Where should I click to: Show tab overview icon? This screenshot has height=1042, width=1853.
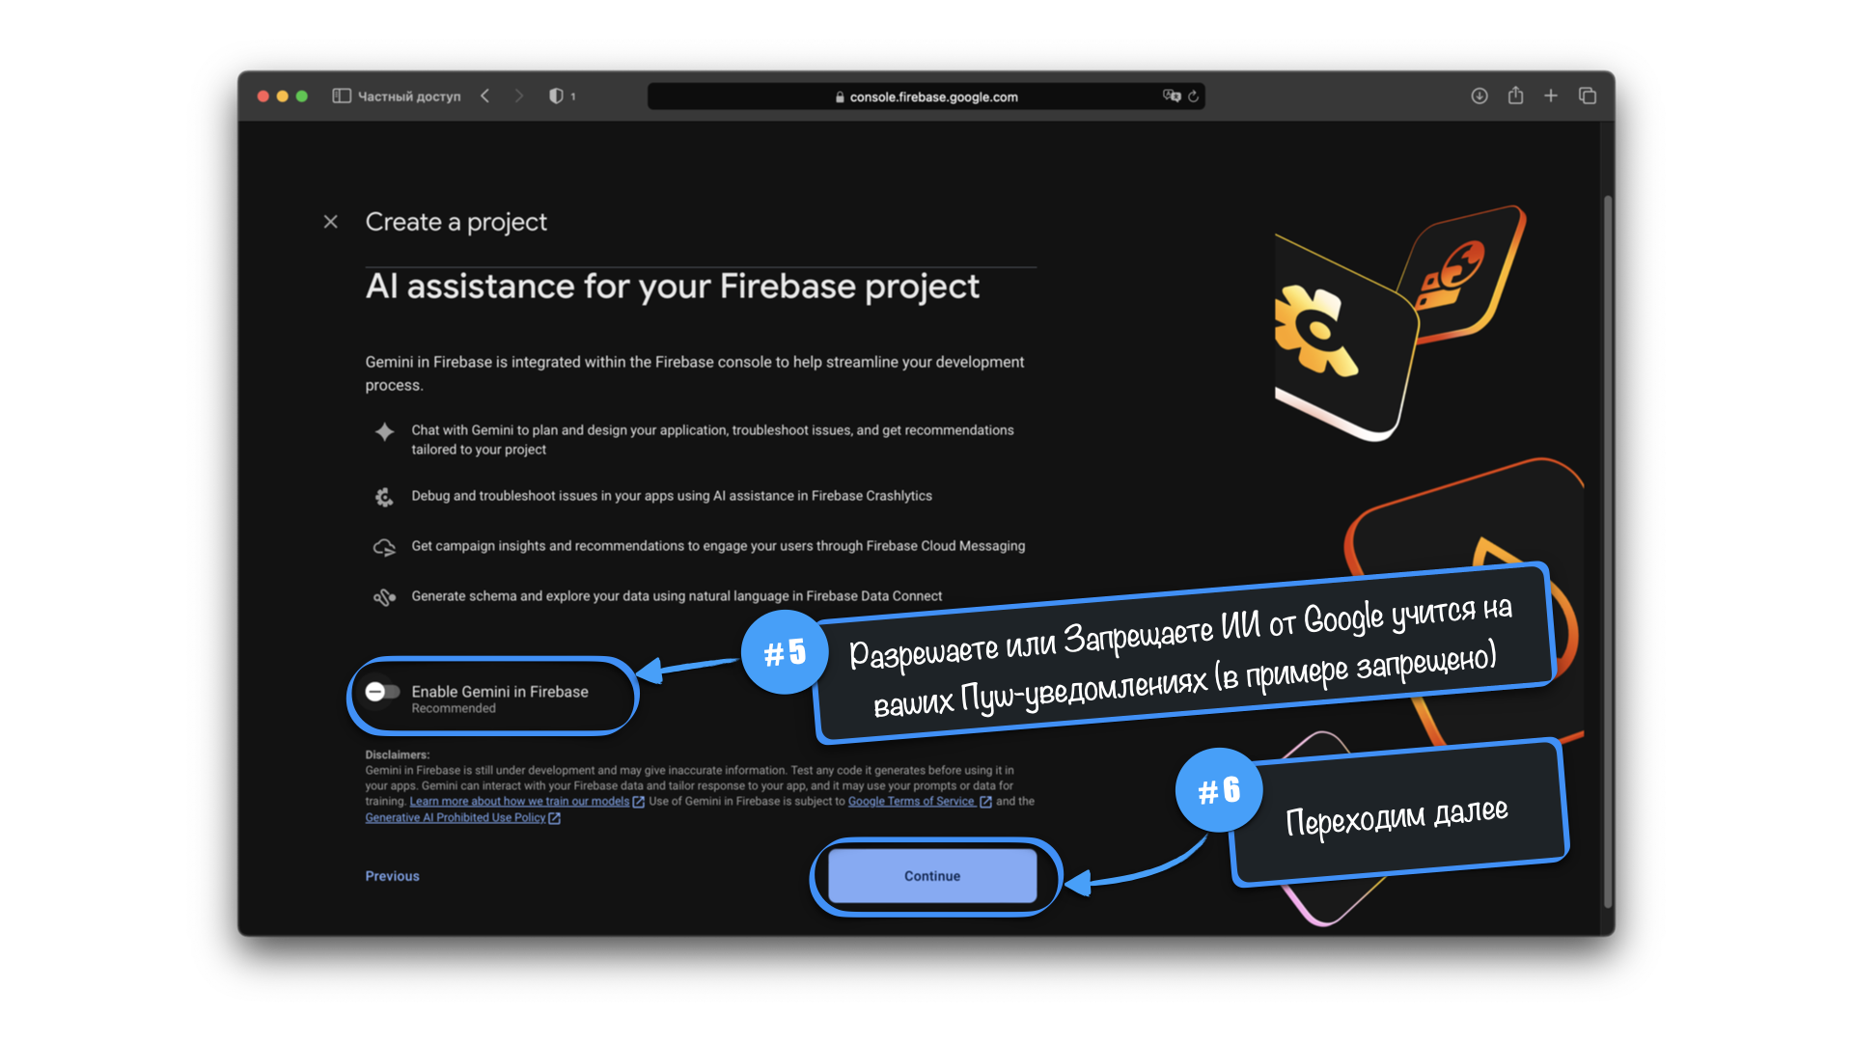(1588, 96)
